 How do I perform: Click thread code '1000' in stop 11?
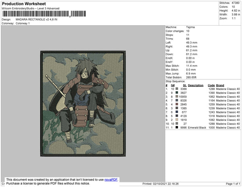point(212,128)
